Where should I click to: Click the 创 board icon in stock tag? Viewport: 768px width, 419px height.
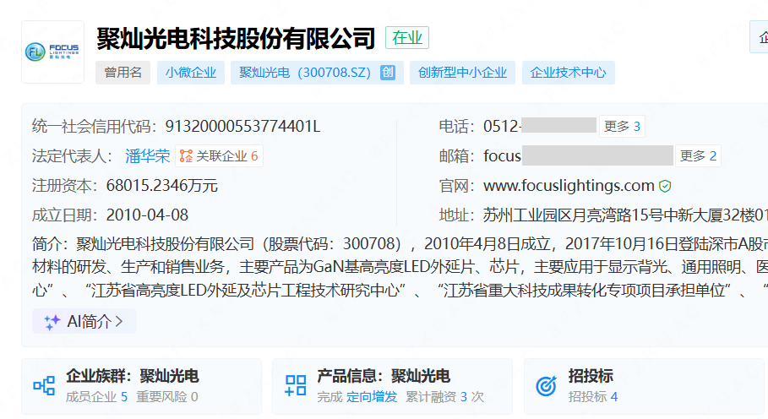tap(388, 73)
